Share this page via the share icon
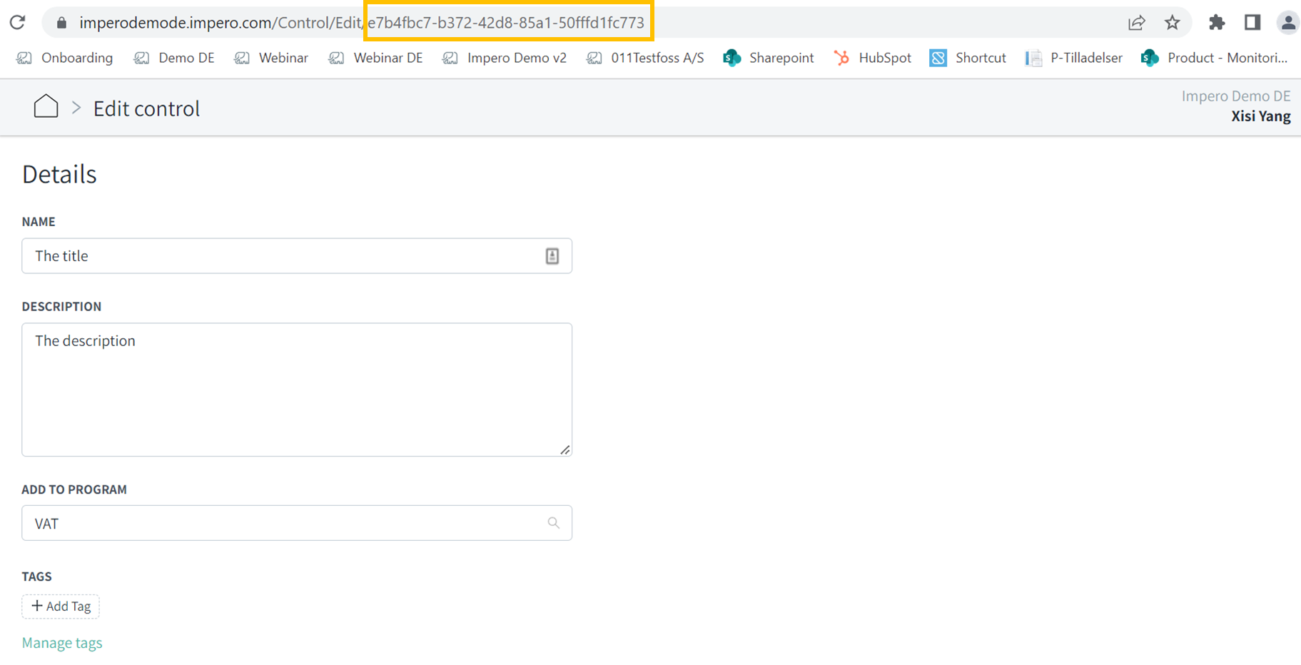The image size is (1301, 665). [x=1137, y=23]
